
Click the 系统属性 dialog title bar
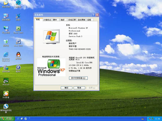tap(63, 15)
